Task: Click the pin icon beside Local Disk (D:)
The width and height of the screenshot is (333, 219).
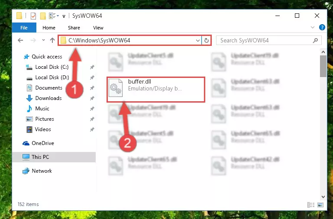Action: point(92,77)
